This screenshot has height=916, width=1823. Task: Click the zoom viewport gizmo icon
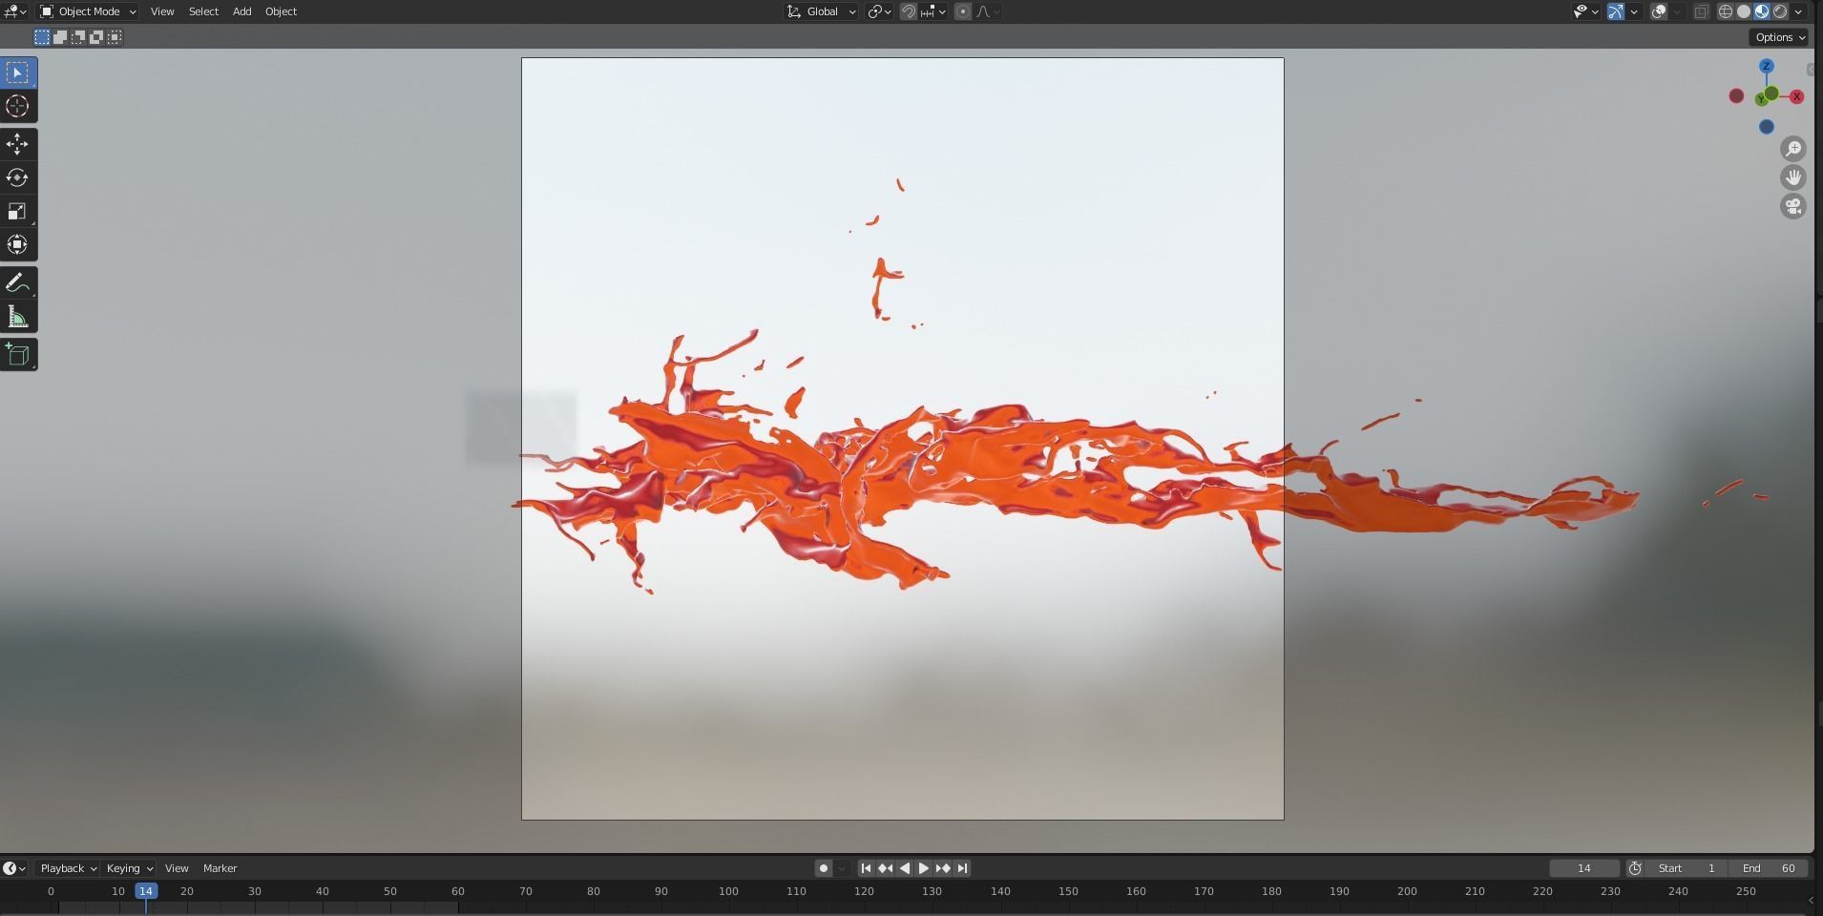(x=1793, y=149)
